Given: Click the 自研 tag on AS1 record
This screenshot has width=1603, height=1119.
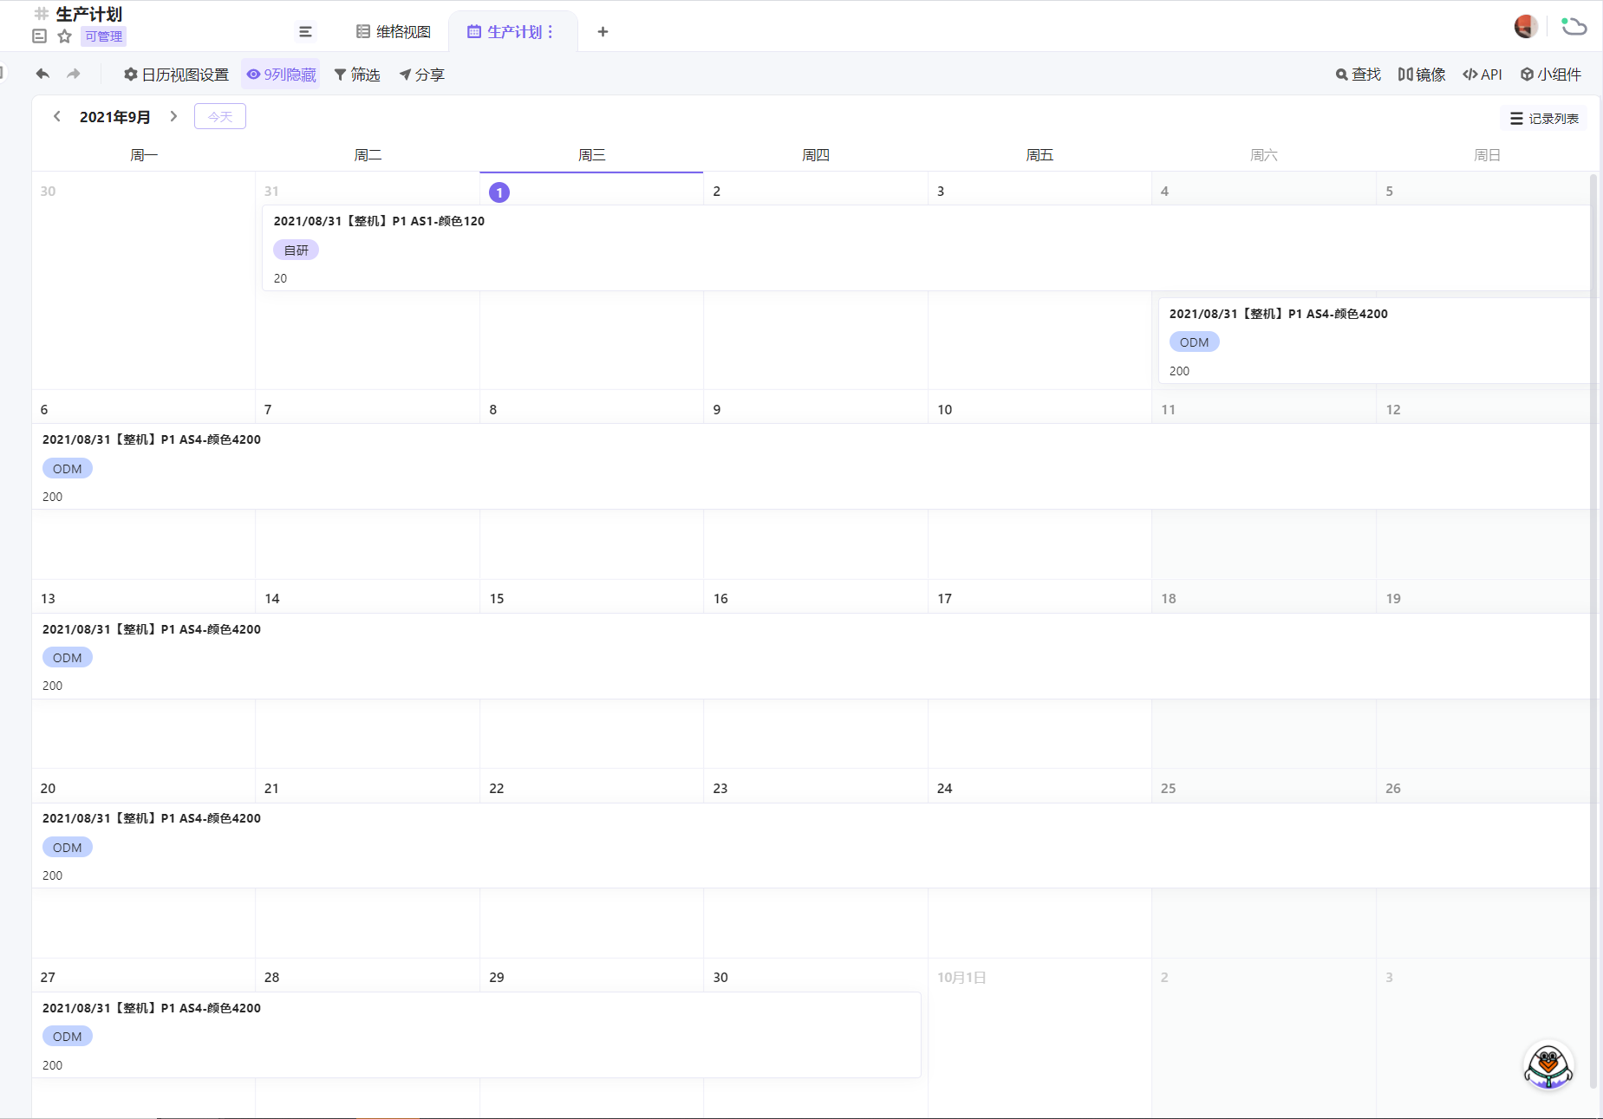Looking at the screenshot, I should (296, 250).
